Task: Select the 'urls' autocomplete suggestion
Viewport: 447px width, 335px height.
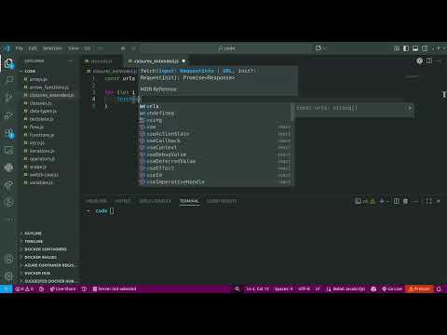Action: click(x=216, y=106)
